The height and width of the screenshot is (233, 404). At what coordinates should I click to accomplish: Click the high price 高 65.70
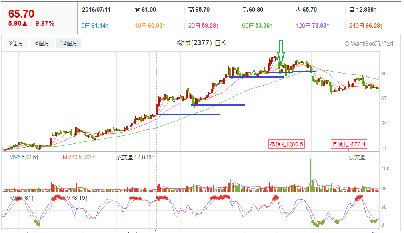pyautogui.click(x=199, y=10)
